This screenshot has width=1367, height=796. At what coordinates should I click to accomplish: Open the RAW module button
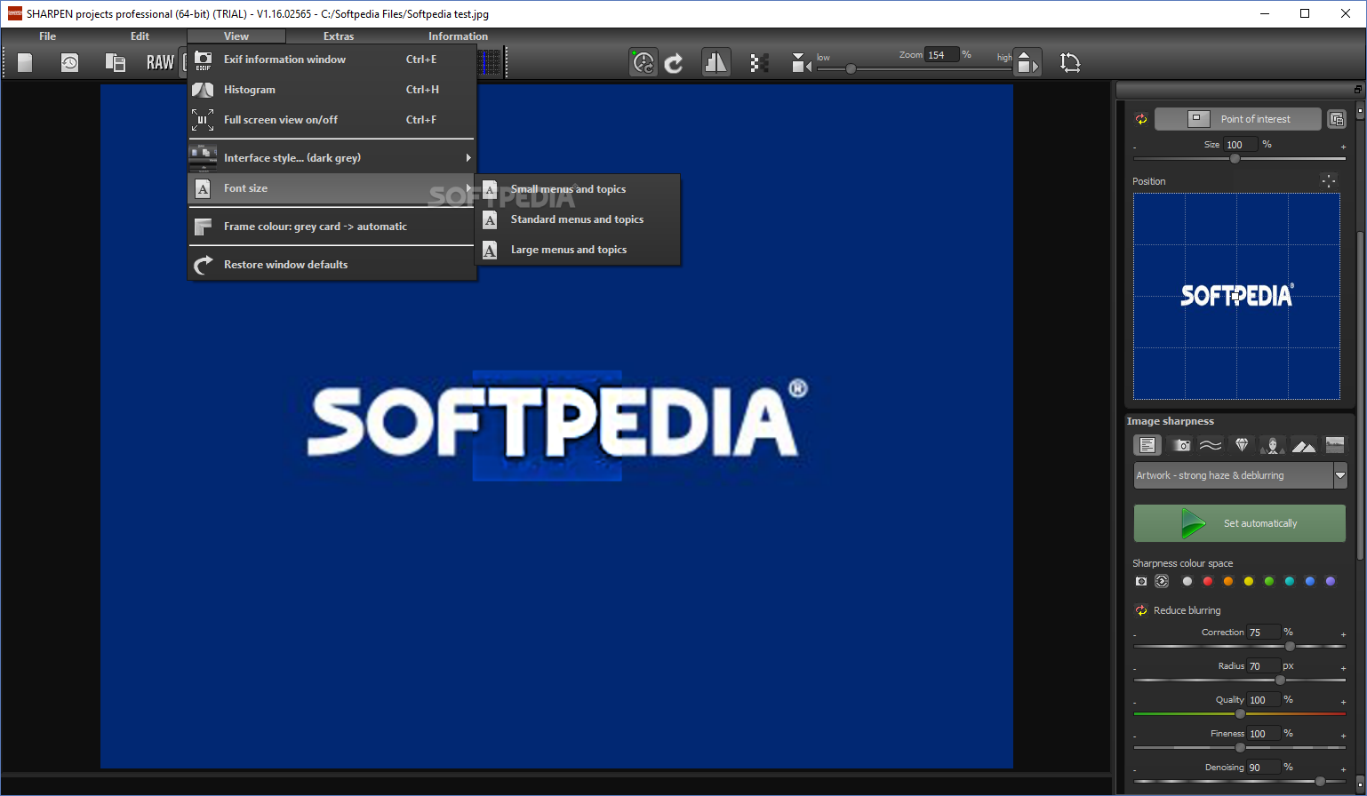pos(160,62)
